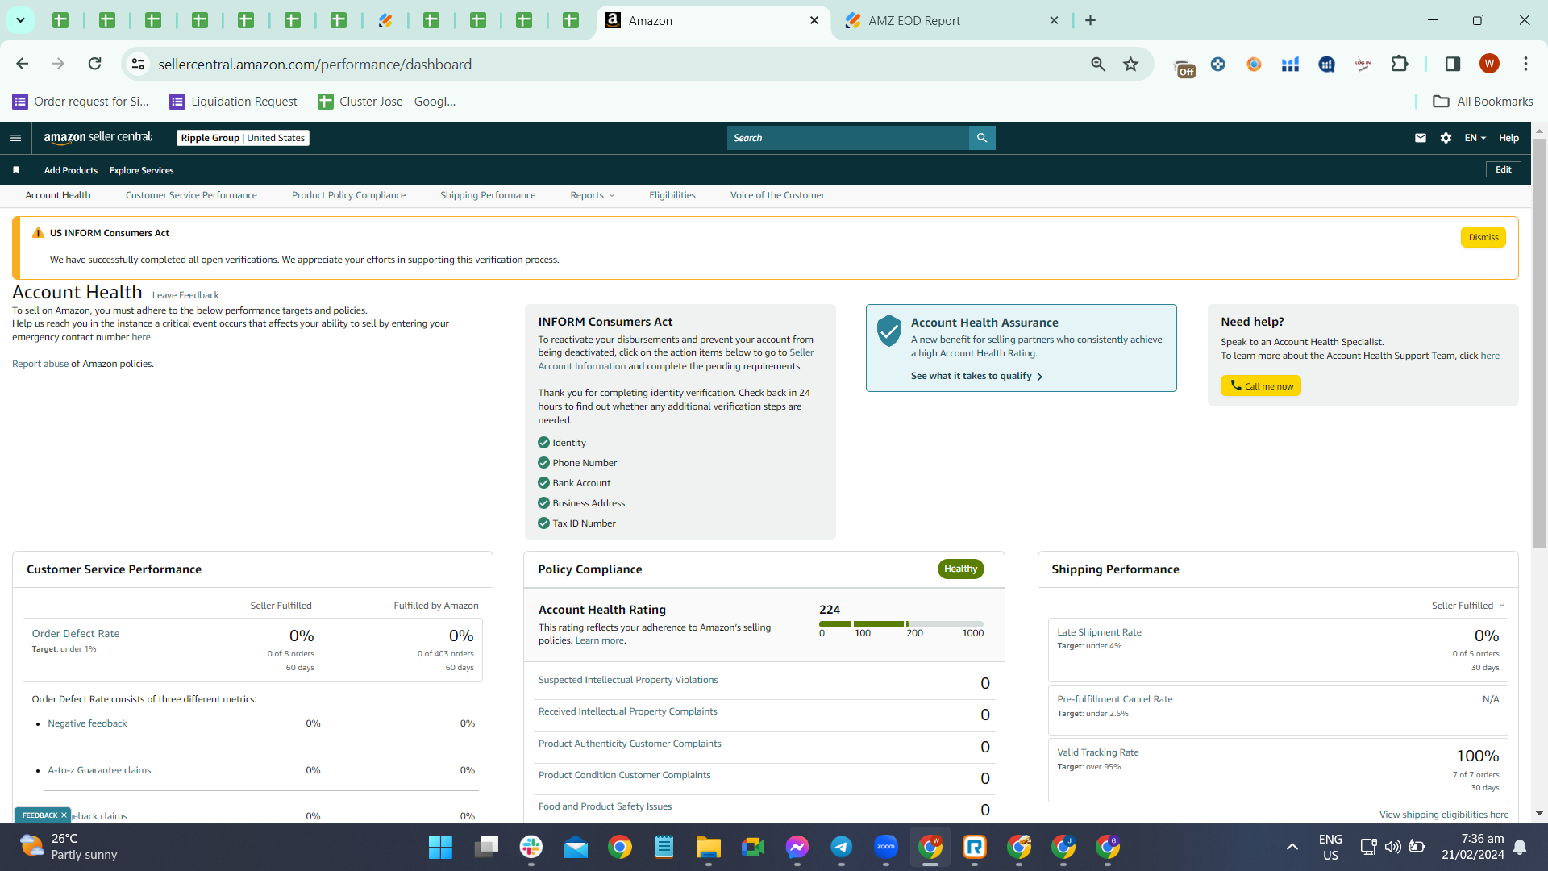
Task: Open the Chrome three-dot menu
Action: click(1525, 64)
